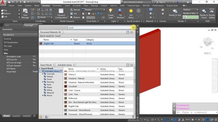The height and width of the screenshot is (122, 218).
Task: Click Sign In button
Action: (162, 2)
